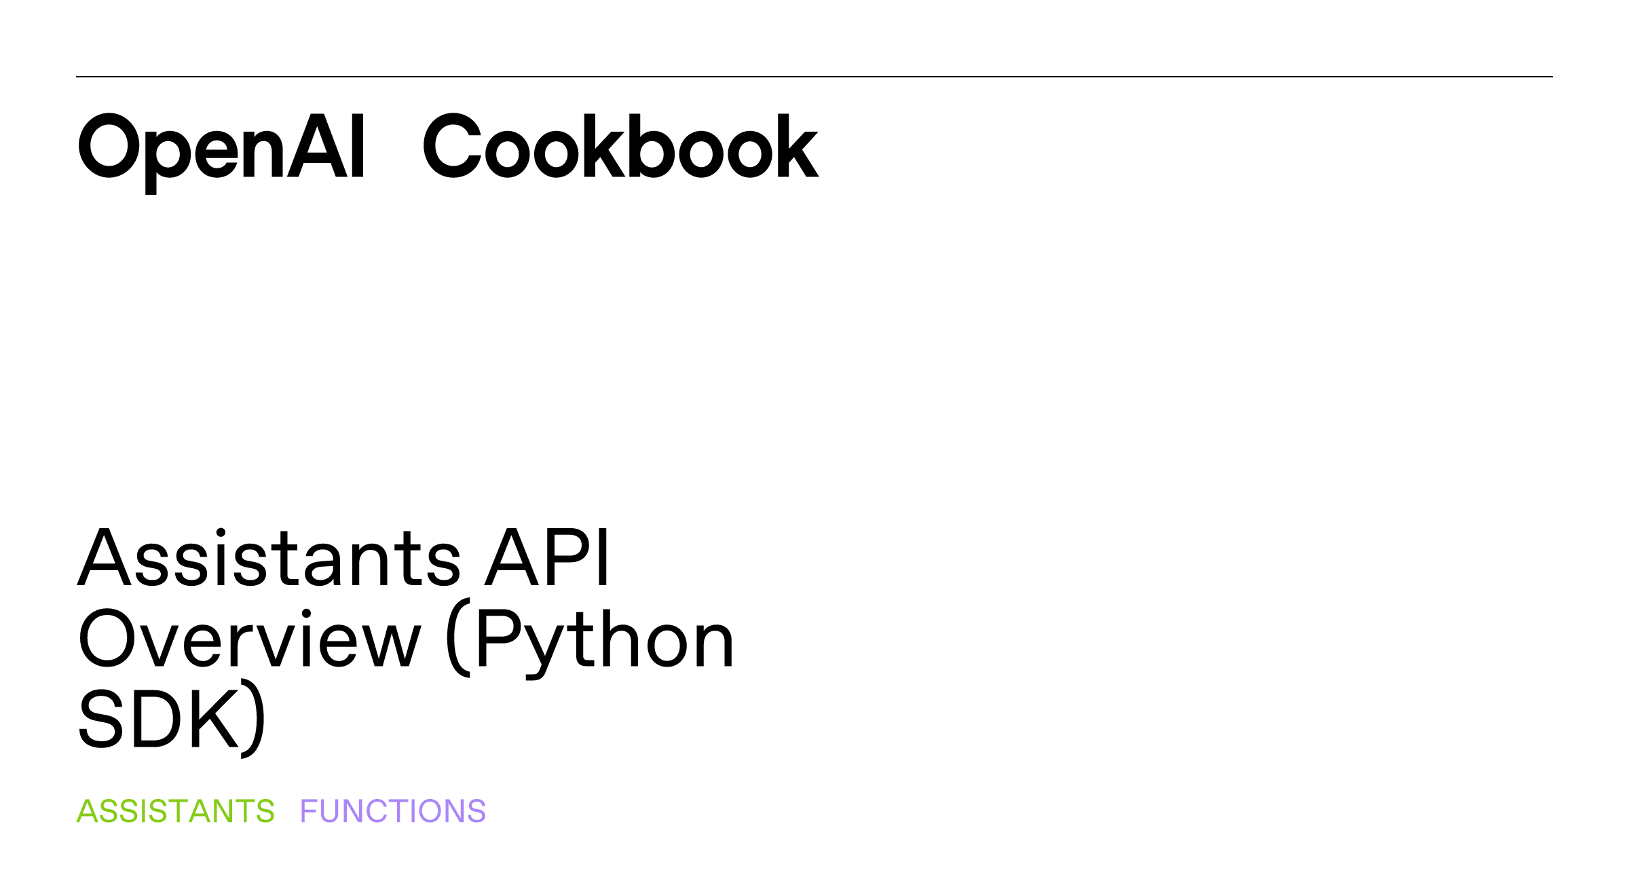1629x896 pixels.
Task: Click the word SDK in the title
Action: (x=159, y=720)
